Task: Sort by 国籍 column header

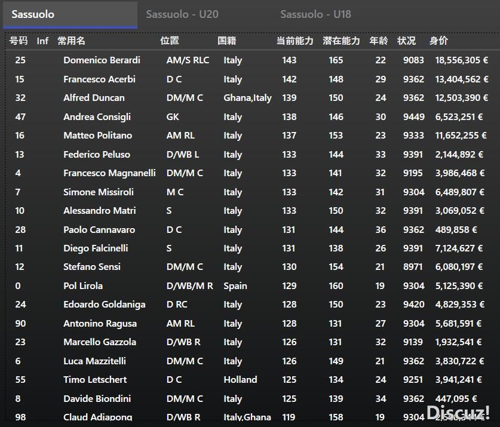Action: pyautogui.click(x=227, y=41)
